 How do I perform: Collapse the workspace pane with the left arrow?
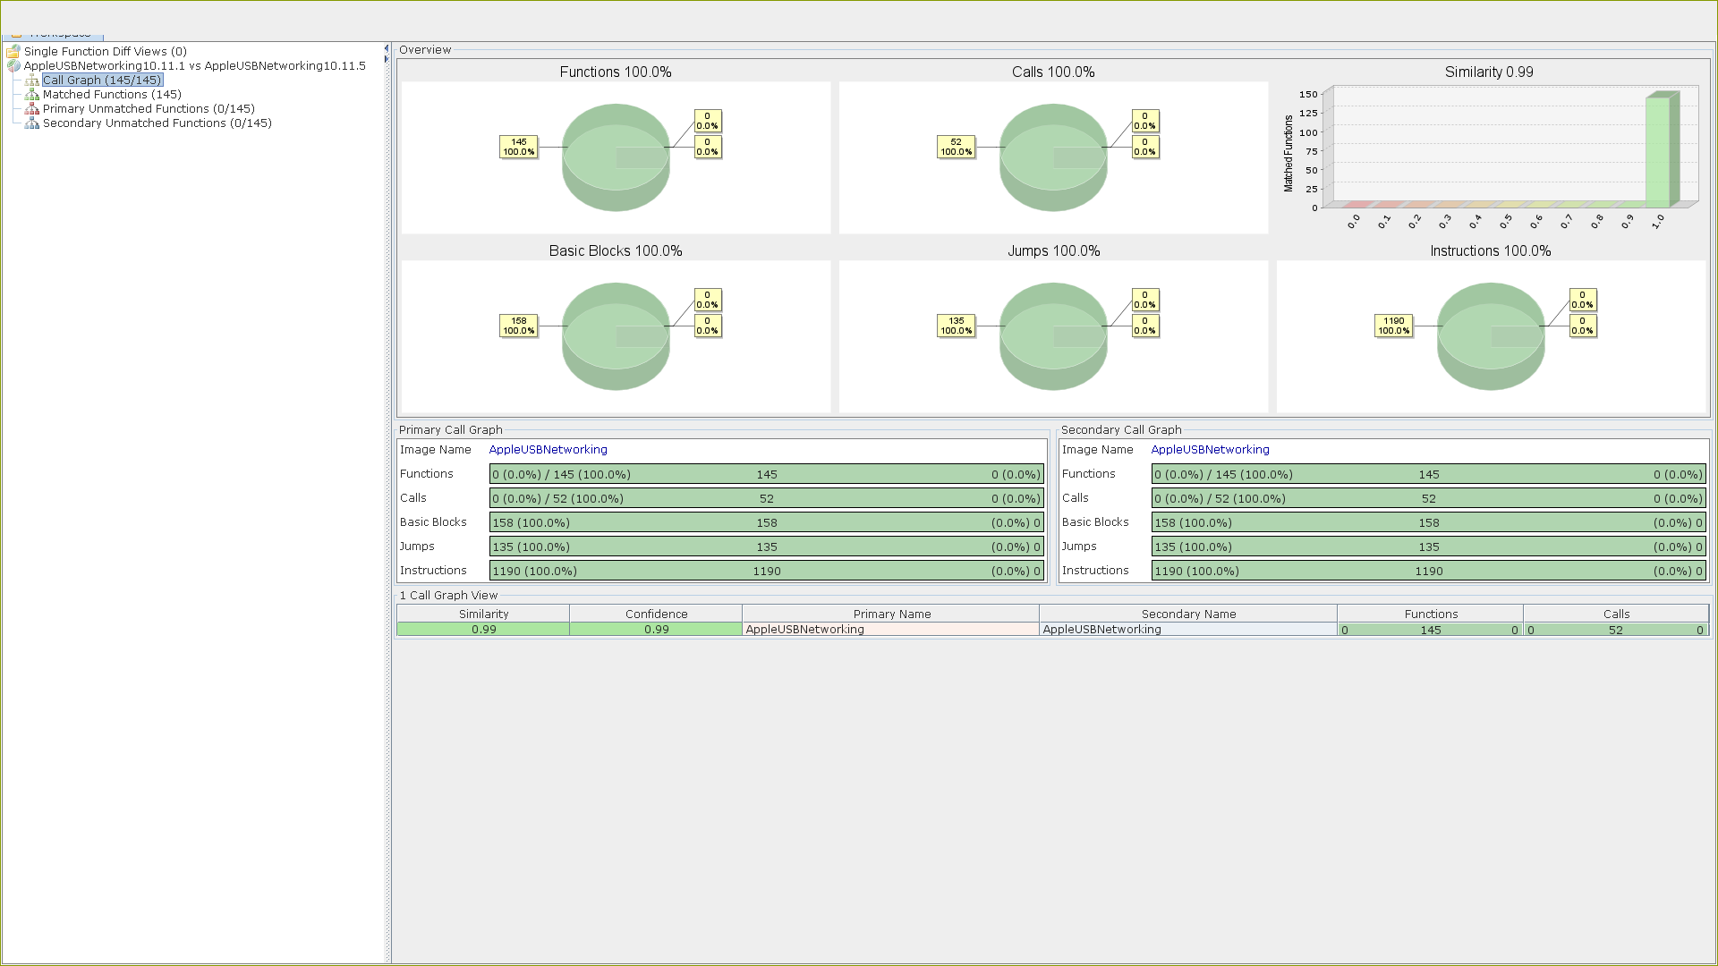[387, 48]
